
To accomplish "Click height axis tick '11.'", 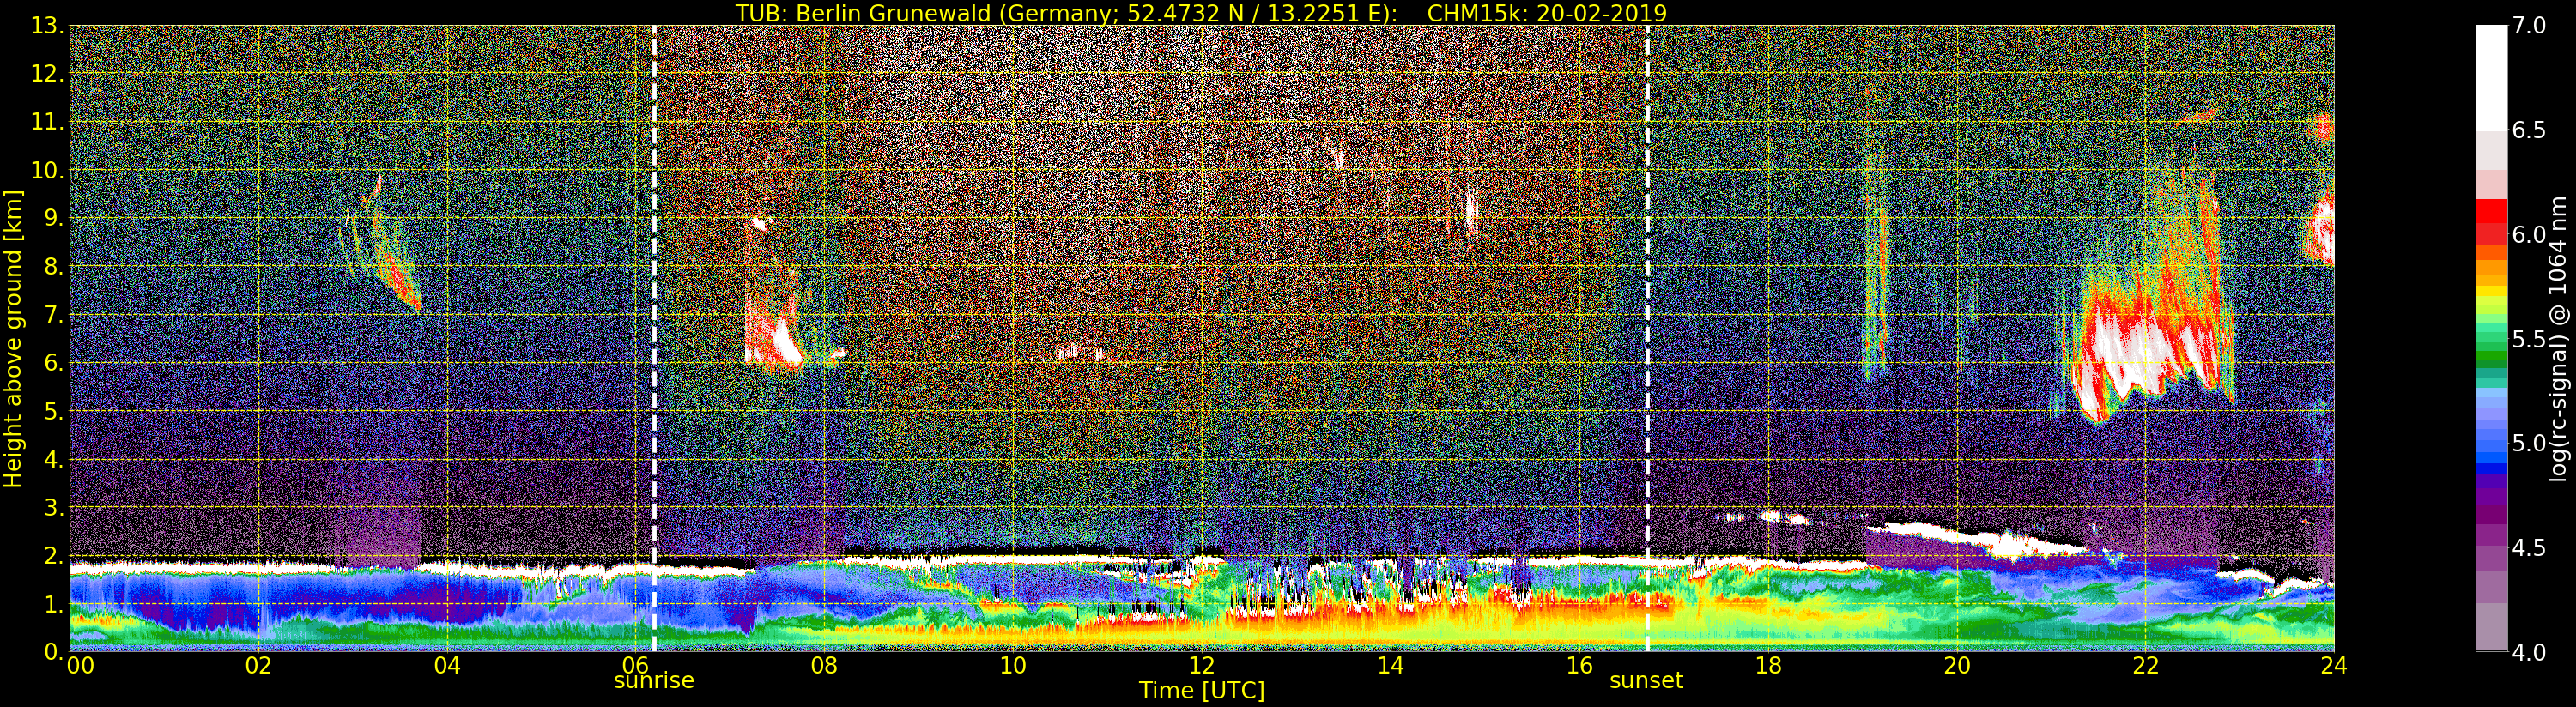I will [47, 123].
